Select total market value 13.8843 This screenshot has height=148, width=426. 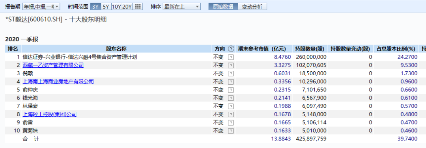[281, 139]
